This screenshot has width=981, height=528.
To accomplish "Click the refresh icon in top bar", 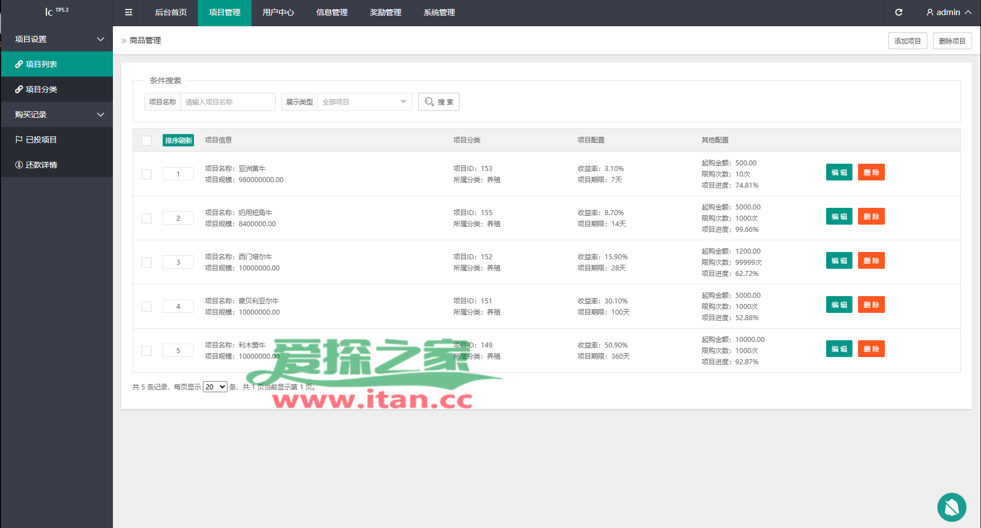I will (899, 12).
